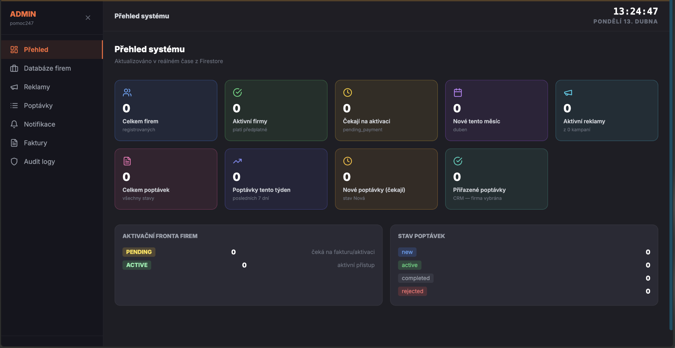Image resolution: width=675 pixels, height=348 pixels.
Task: Click the shield icon for Audit logy
Action: [x=14, y=162]
